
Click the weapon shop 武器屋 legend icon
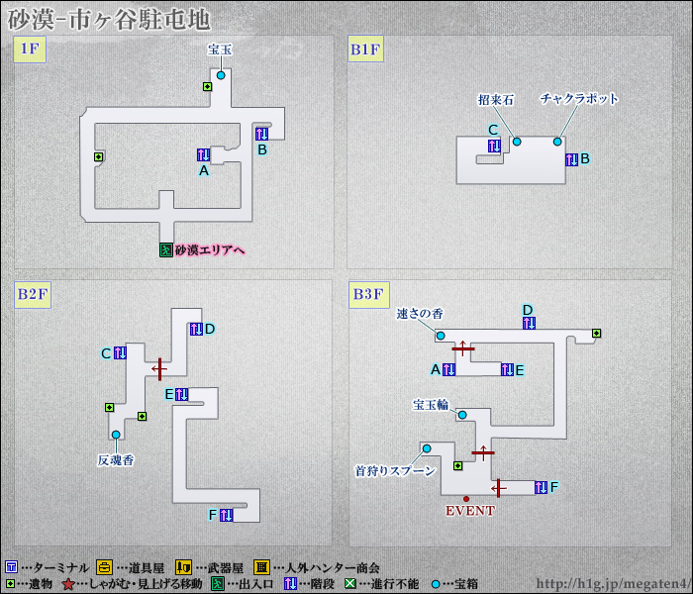[182, 567]
